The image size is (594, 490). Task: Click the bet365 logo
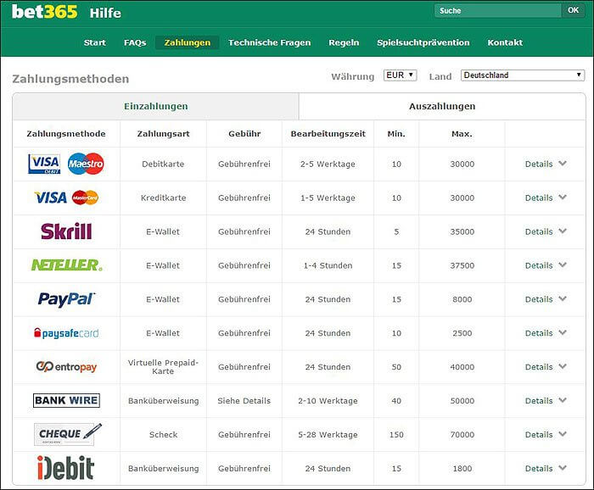pyautogui.click(x=44, y=12)
